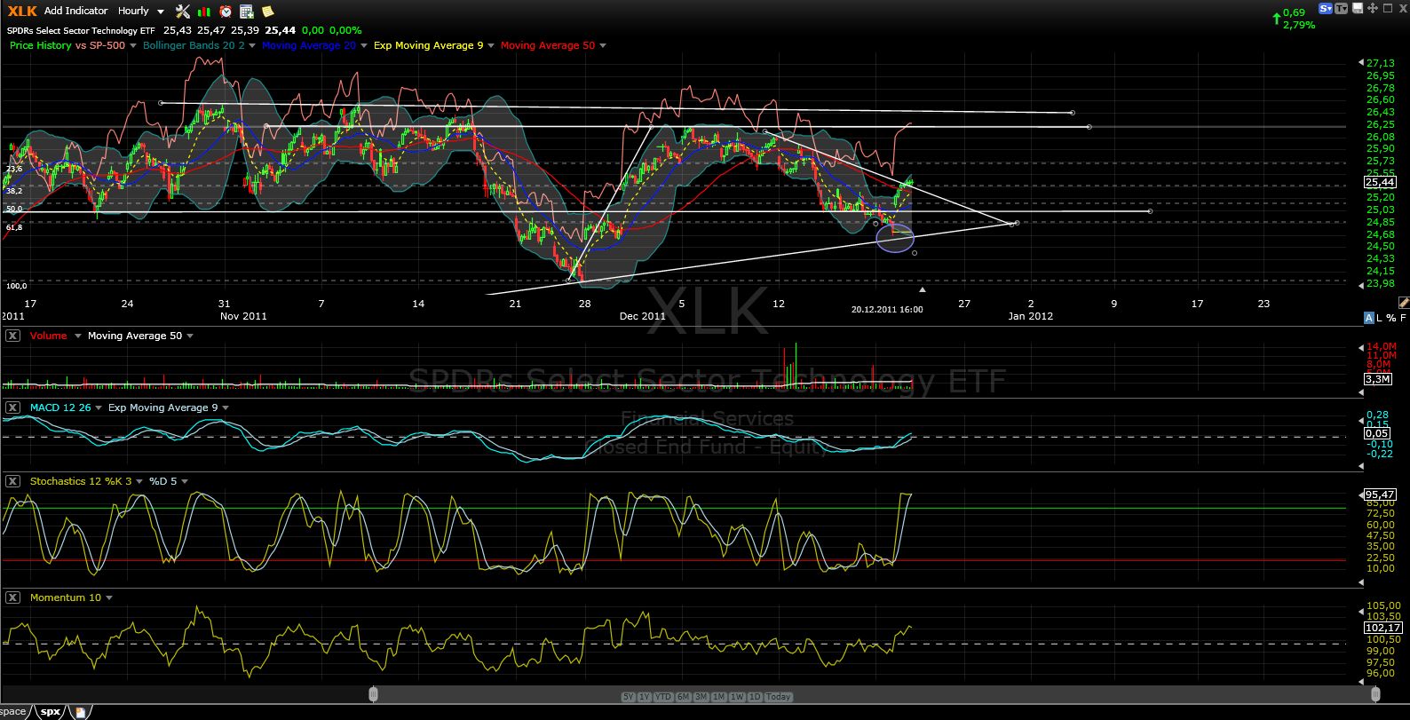Click the timeline scroll slider handle
Viewport: 1410px width, 720px height.
click(x=373, y=694)
